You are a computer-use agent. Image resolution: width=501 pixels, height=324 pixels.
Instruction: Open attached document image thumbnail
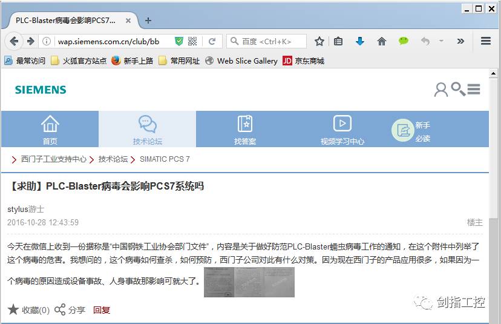pos(249,282)
